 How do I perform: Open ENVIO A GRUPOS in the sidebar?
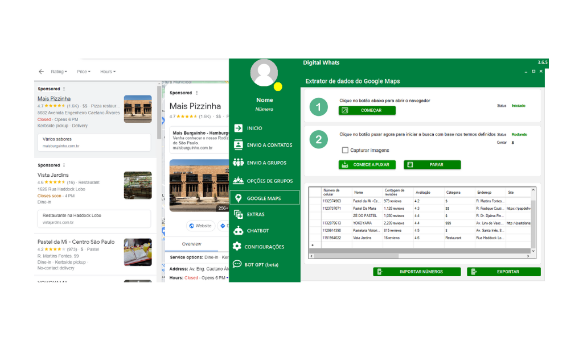(x=266, y=163)
